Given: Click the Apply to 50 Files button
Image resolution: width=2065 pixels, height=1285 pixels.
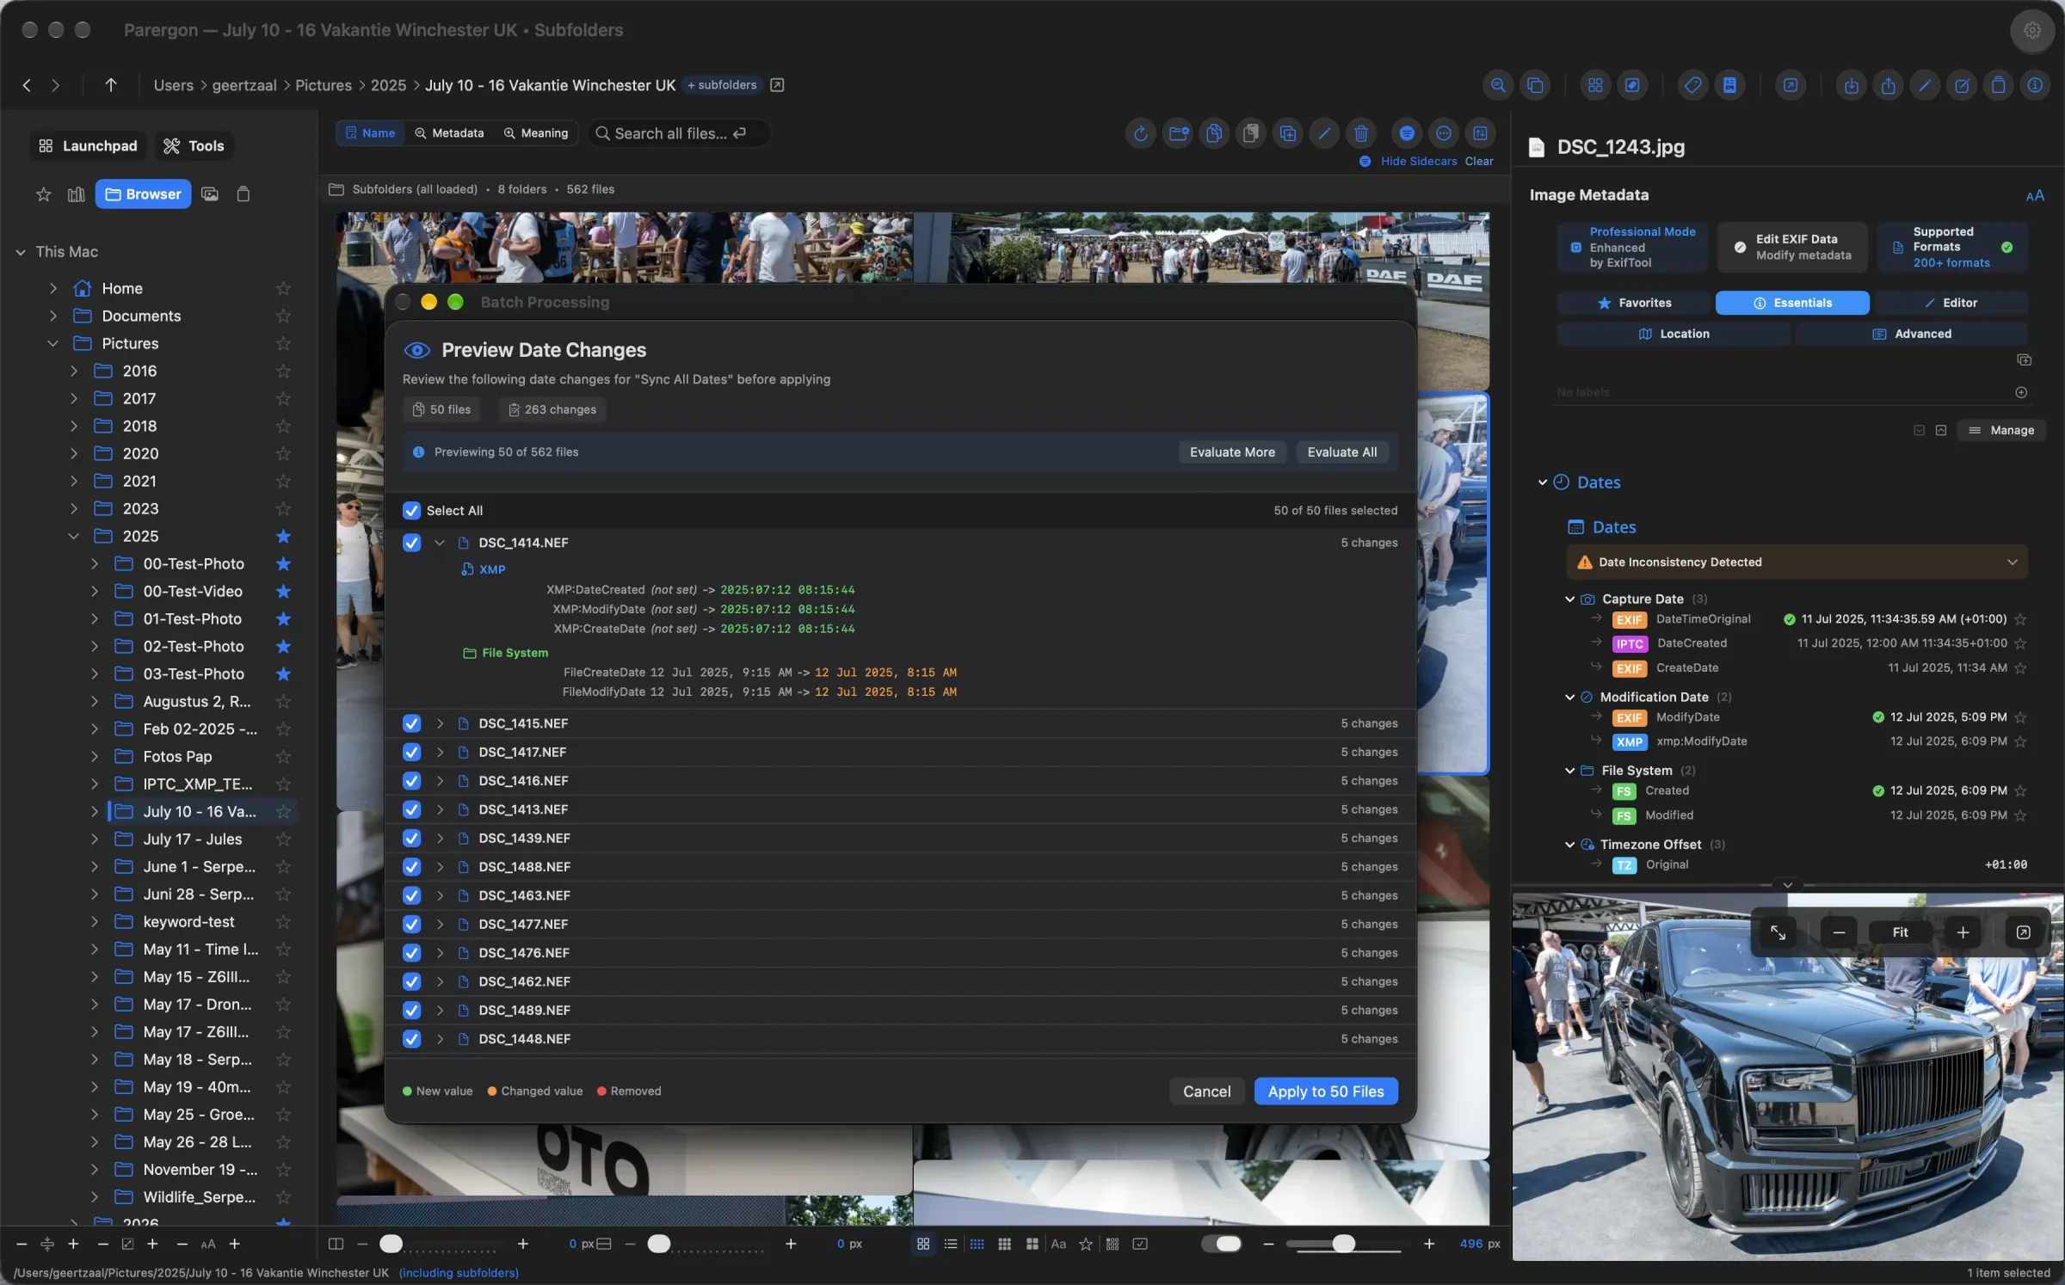Looking at the screenshot, I should (1326, 1091).
